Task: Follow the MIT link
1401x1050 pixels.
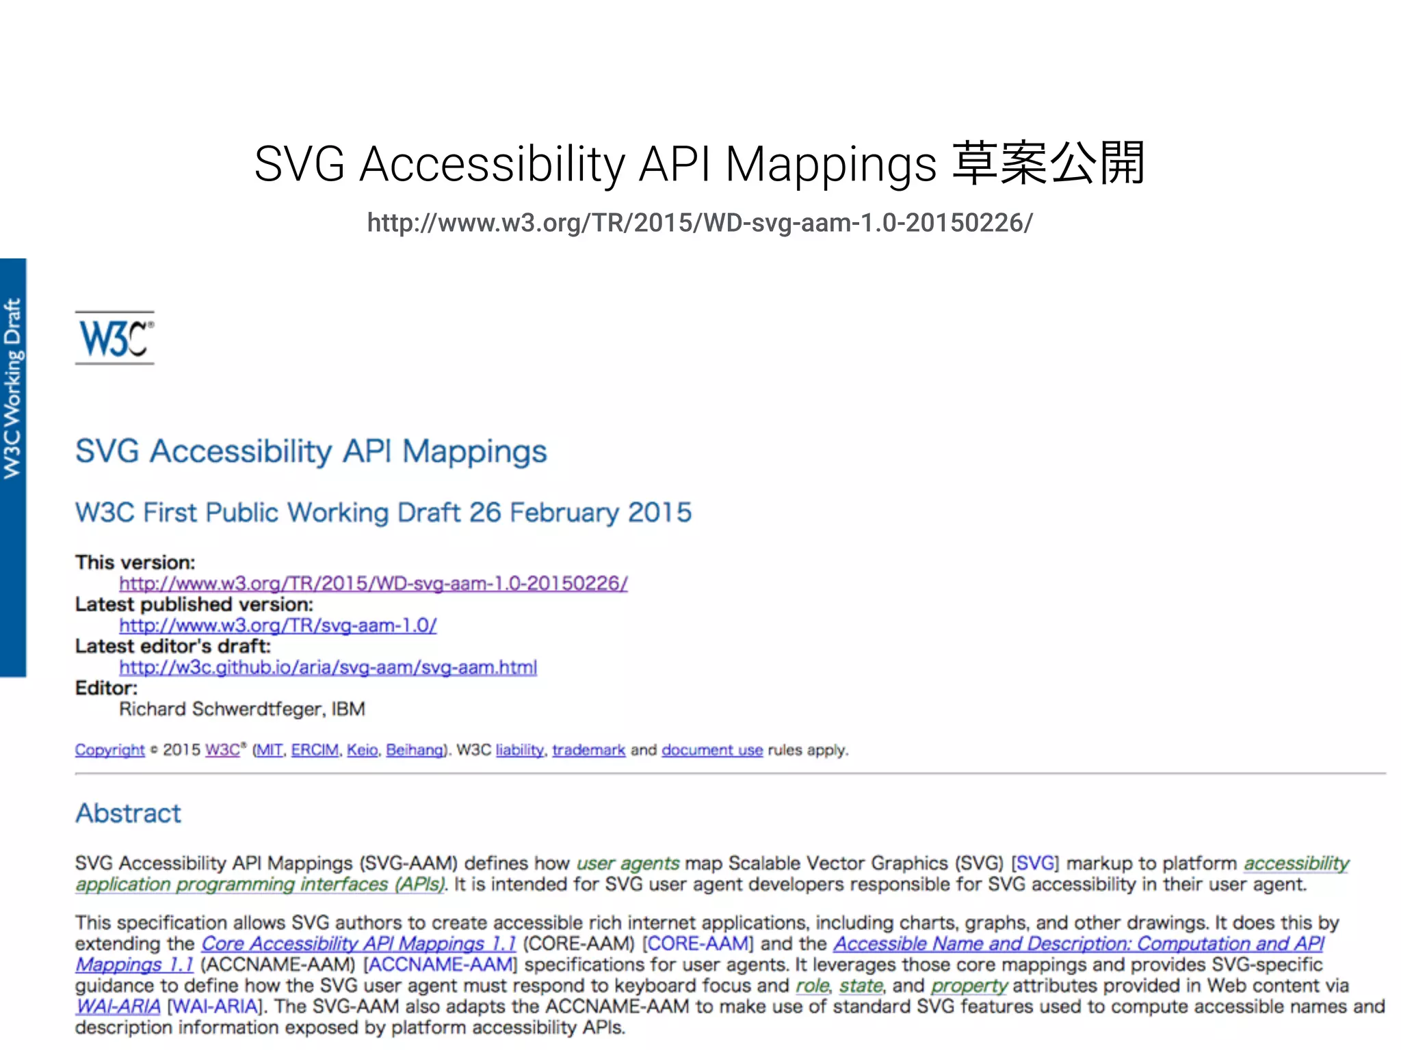Action: coord(270,750)
